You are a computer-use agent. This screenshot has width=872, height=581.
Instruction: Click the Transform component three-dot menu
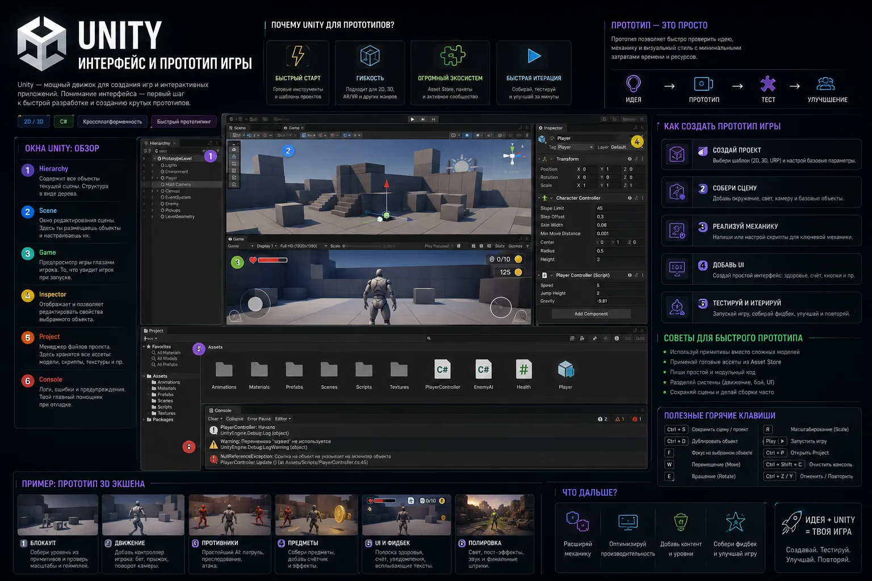pyautogui.click(x=643, y=159)
